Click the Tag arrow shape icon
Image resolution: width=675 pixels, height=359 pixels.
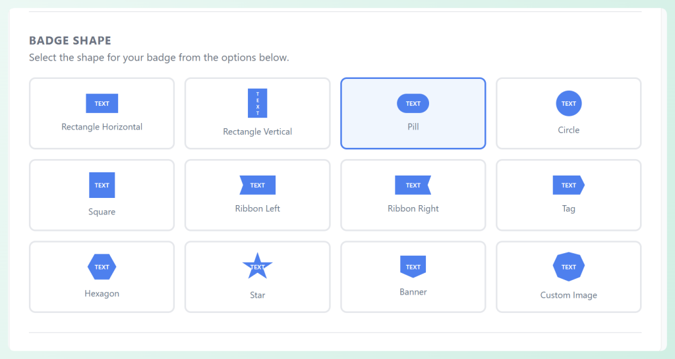568,185
